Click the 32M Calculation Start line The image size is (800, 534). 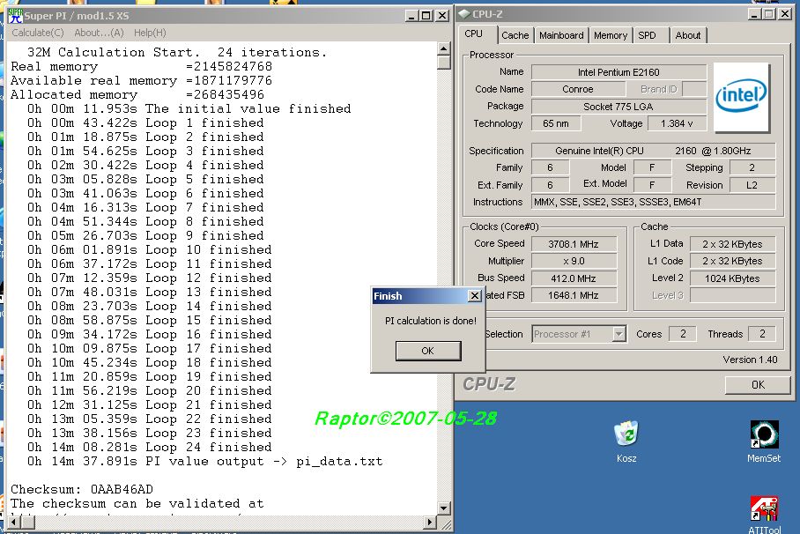point(176,52)
